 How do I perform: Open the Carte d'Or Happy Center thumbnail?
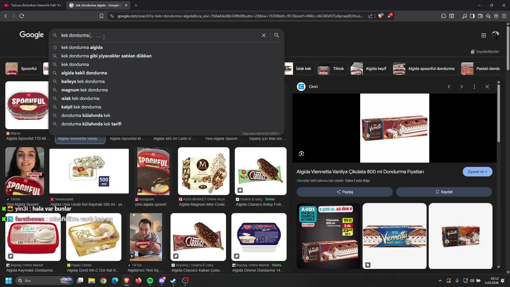[94, 237]
